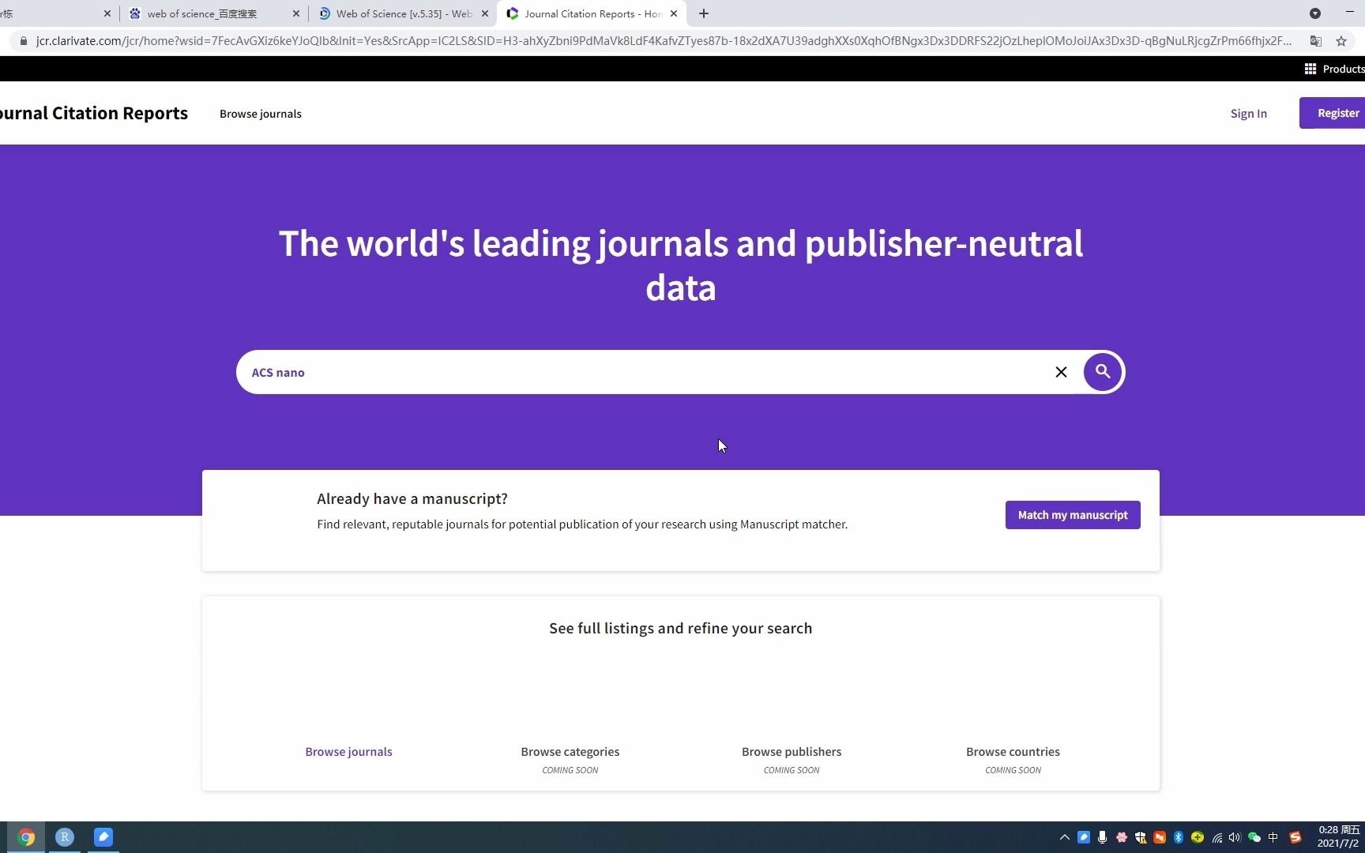
Task: Open Chrome profile dropdown circle icon
Action: pyautogui.click(x=1315, y=13)
